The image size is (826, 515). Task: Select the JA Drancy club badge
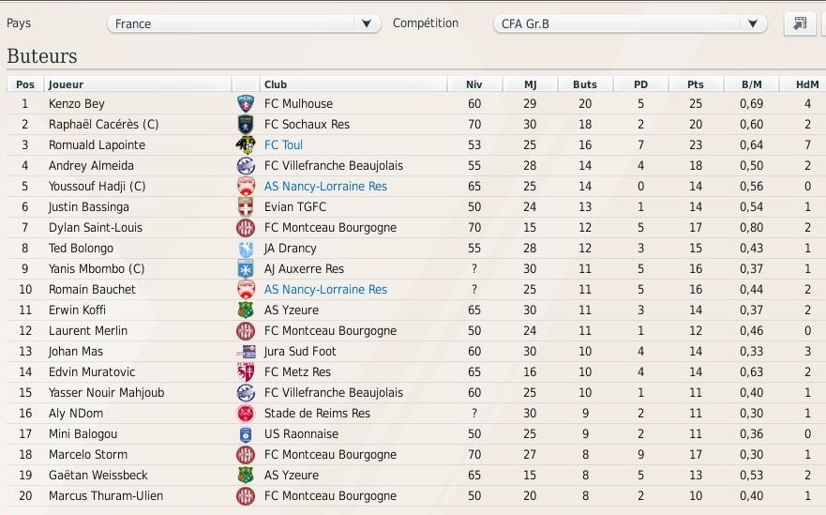coord(246,249)
